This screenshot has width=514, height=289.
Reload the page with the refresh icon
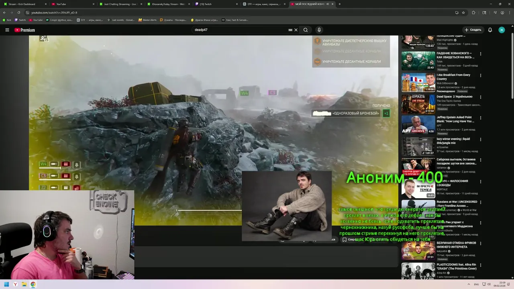[x=18, y=12]
